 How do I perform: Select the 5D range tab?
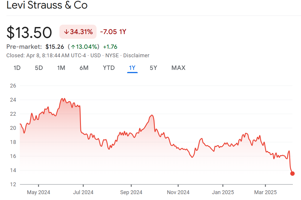click(x=39, y=68)
